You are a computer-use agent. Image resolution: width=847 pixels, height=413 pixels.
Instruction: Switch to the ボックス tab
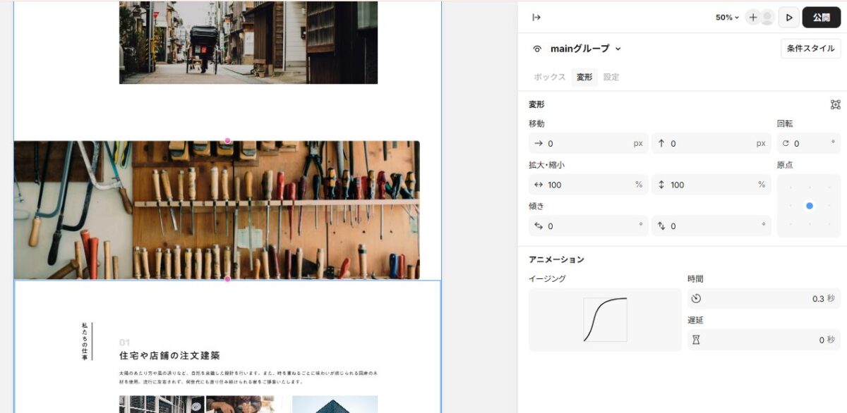point(549,78)
